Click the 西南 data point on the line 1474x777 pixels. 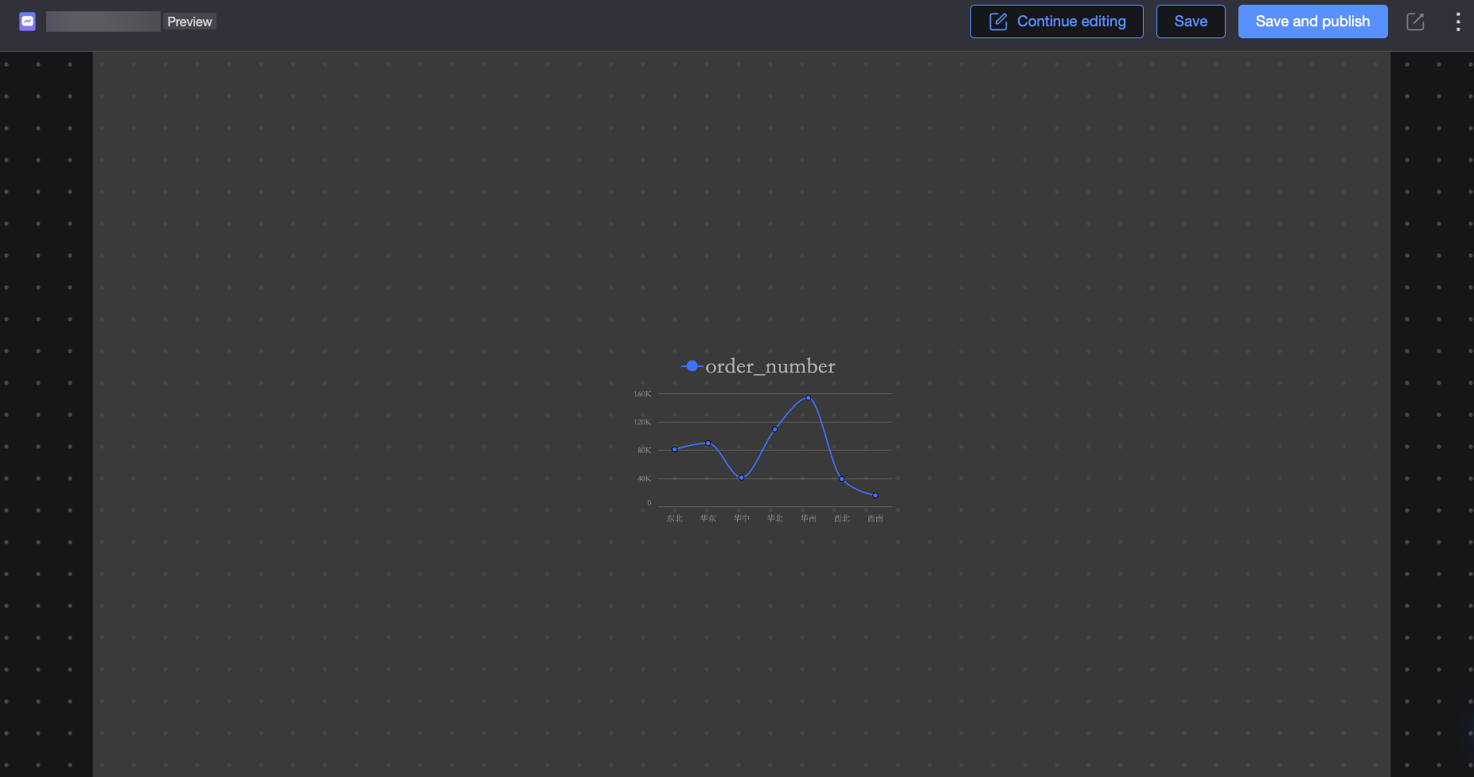point(875,496)
